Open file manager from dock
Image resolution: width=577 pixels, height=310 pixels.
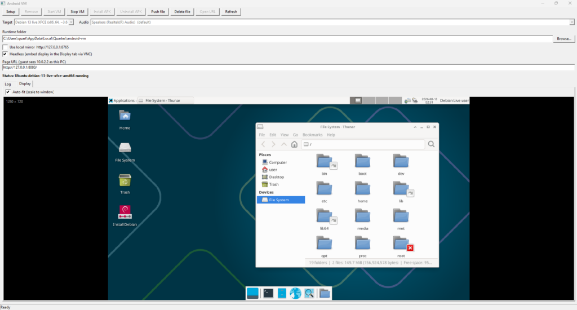pos(282,293)
